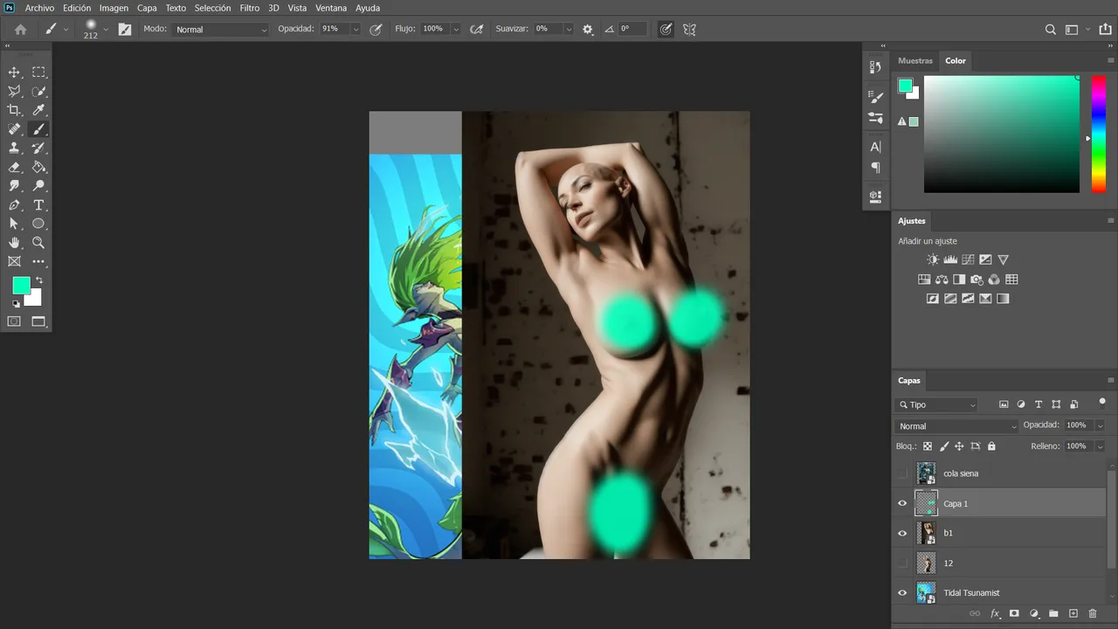The image size is (1118, 629).
Task: Click the Home button in options bar
Action: click(21, 29)
